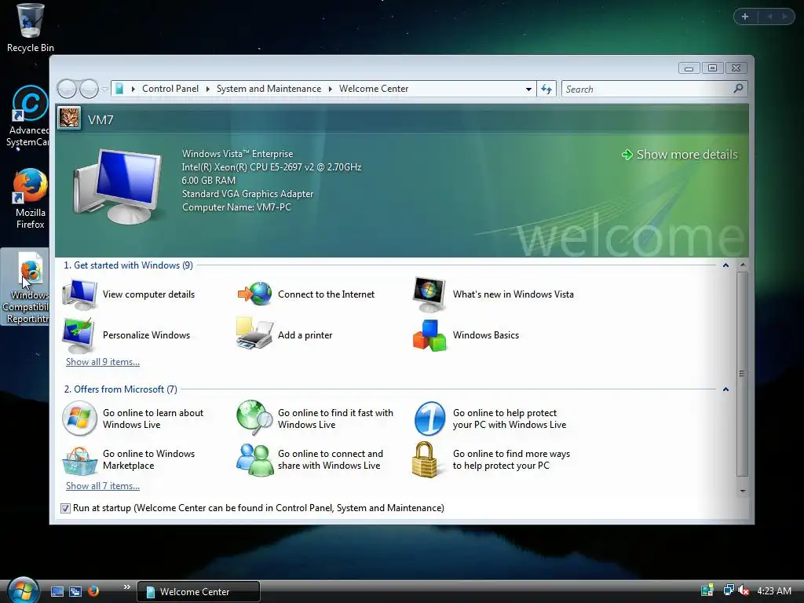This screenshot has width=804, height=603.
Task: Click Show all 7 items link
Action: coord(103,486)
